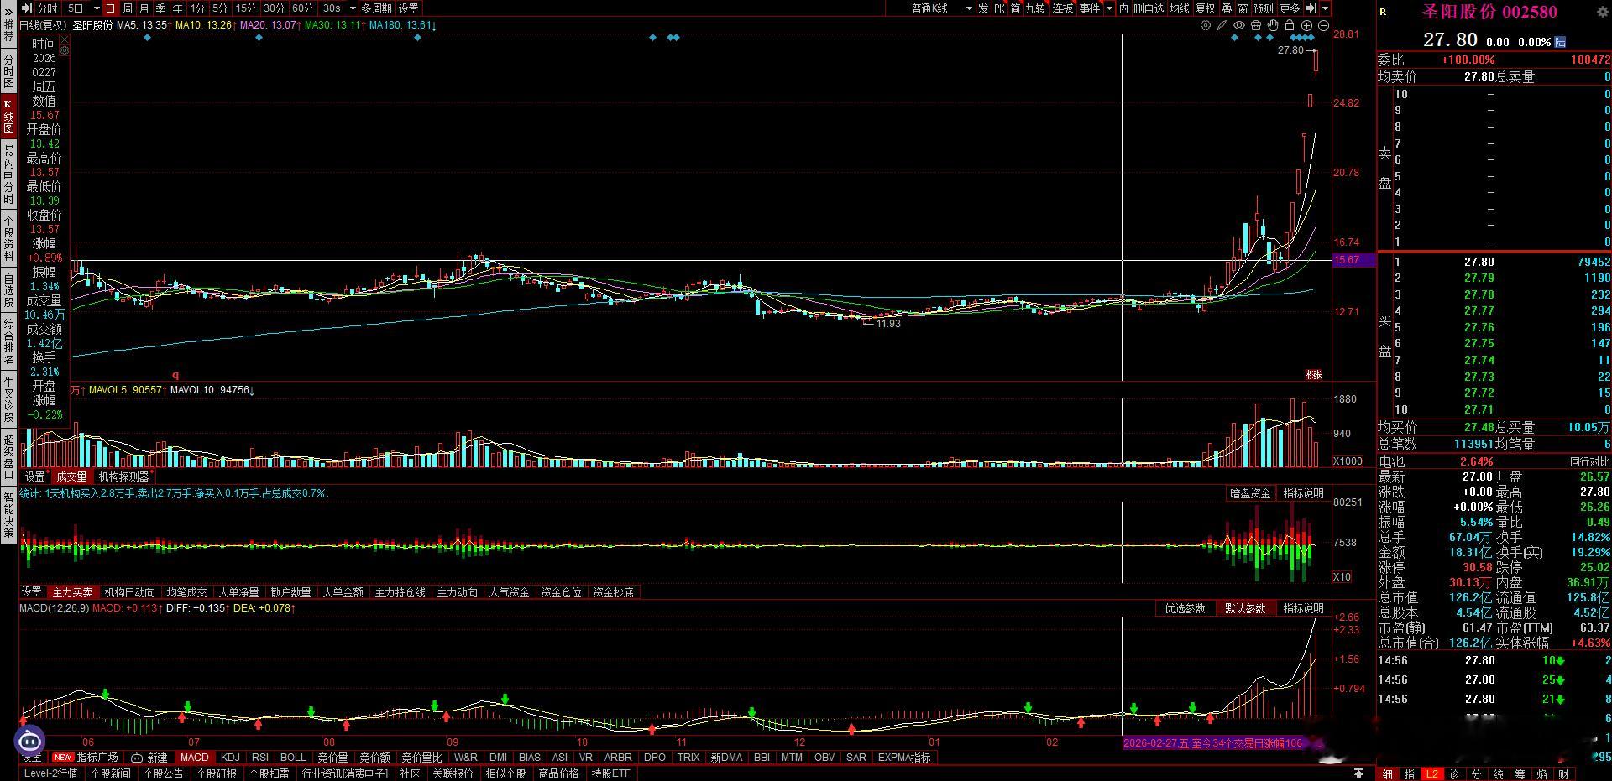Select the 分时图 sidebar tab
1612x781 pixels.
[x=8, y=71]
